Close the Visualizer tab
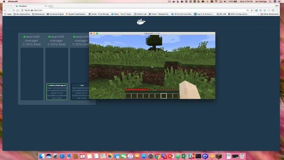Screen dimensions: 284x160 click(46, 6)
